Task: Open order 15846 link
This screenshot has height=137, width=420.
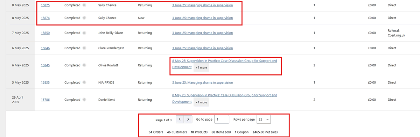Action: (45, 48)
